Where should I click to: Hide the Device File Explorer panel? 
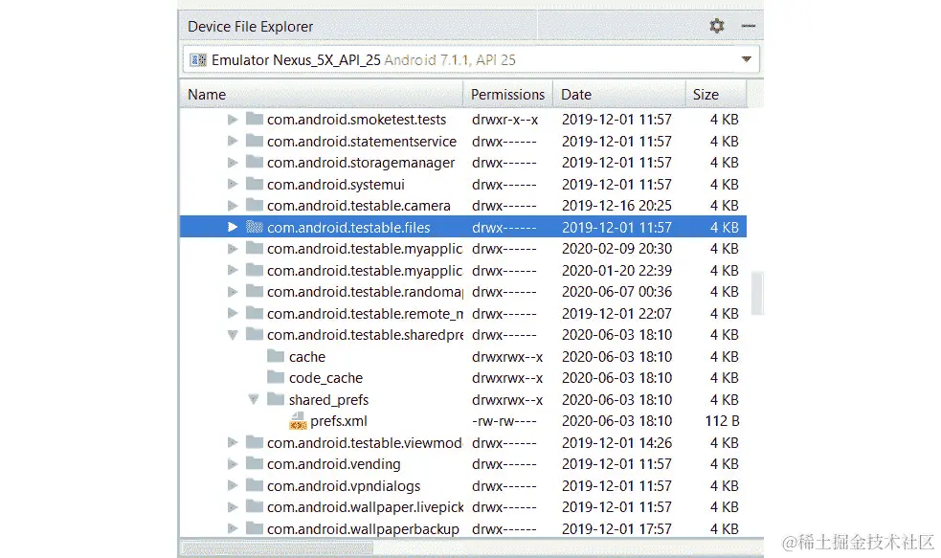[748, 26]
